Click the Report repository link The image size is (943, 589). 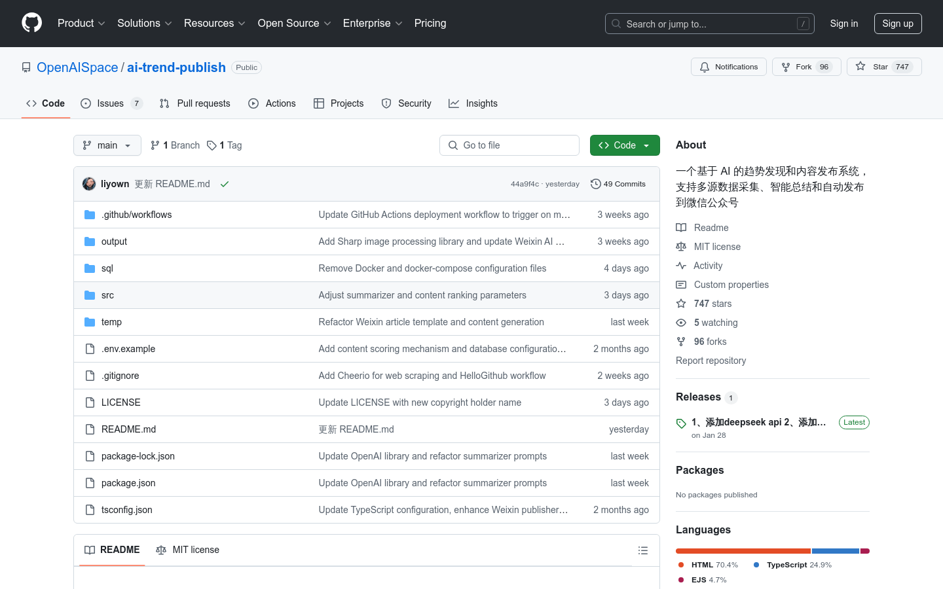[x=711, y=361]
